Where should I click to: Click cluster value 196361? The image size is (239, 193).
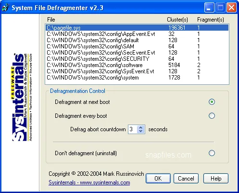click(177, 28)
